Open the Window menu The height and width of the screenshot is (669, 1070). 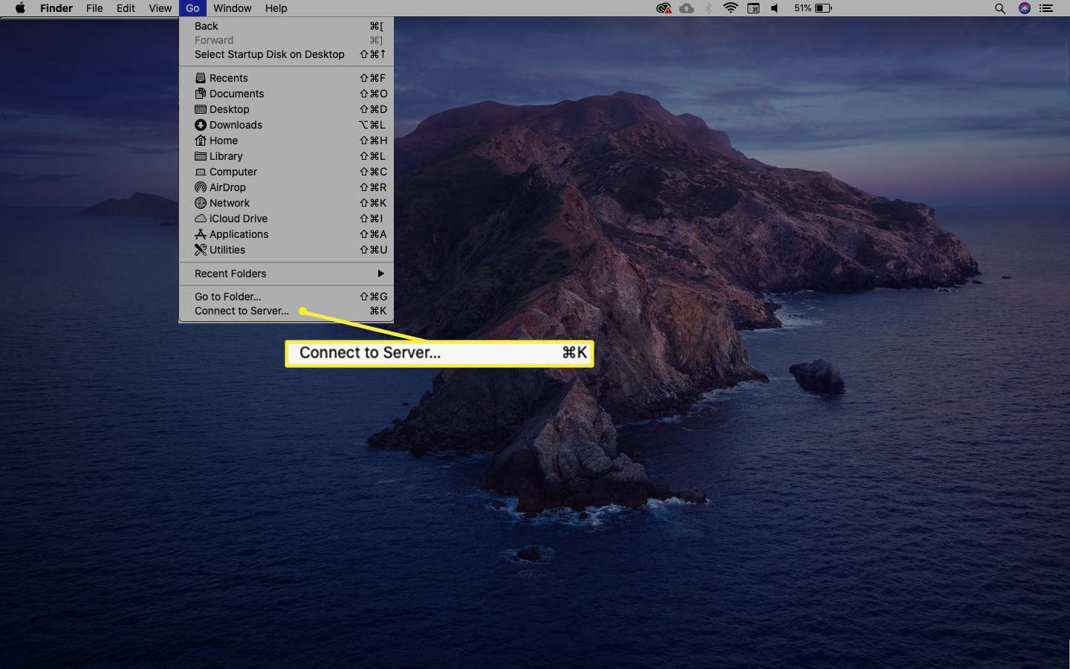pyautogui.click(x=232, y=8)
